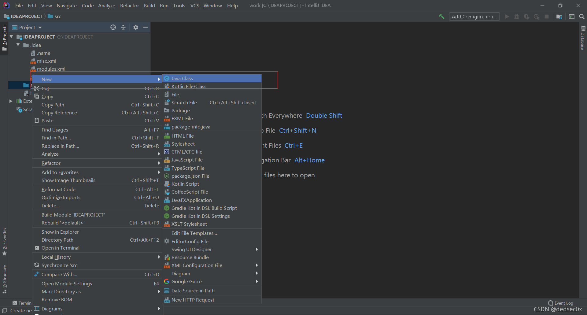Open the Event Log in status bar

pos(560,303)
